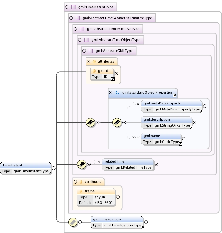The width and height of the screenshot is (222, 233).
Task: Click 0..∞ cardinality of relatedTime
Action: (97, 162)
